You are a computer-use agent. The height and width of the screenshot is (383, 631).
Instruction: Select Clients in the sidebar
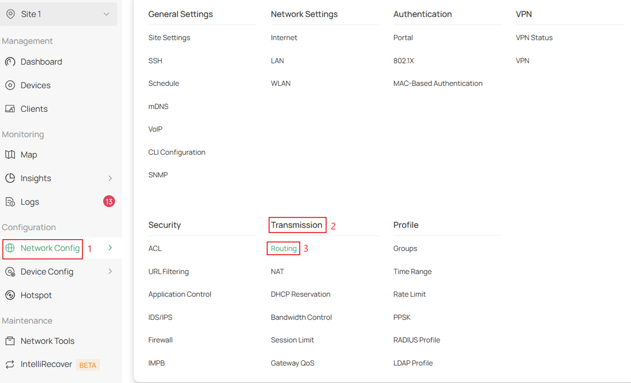click(34, 109)
